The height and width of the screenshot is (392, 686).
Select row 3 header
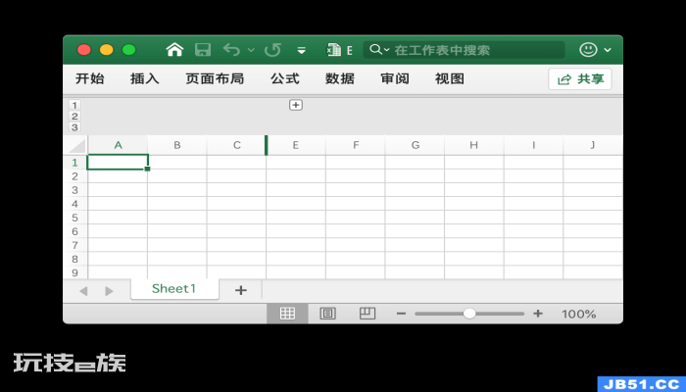(x=74, y=190)
